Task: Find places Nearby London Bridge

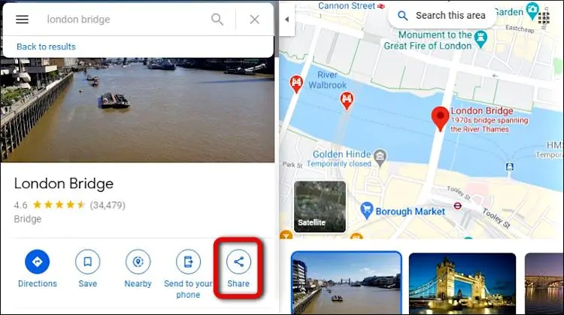Action: tap(138, 268)
